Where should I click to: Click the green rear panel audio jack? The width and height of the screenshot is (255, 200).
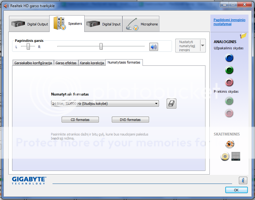pos(229,70)
